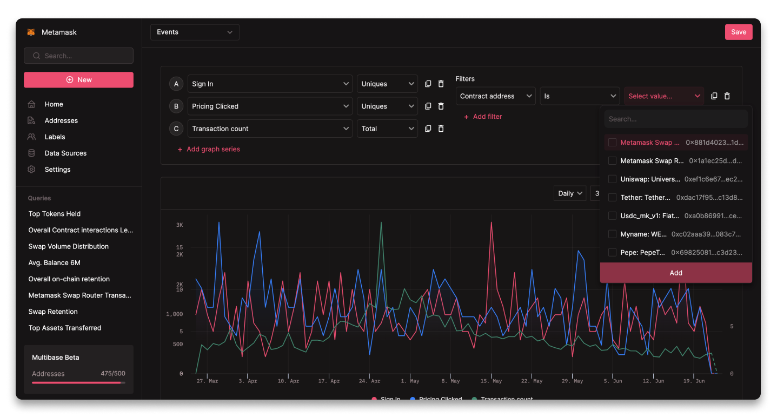This screenshot has height=418, width=777.
Task: Click the Labels people icon
Action: point(31,137)
